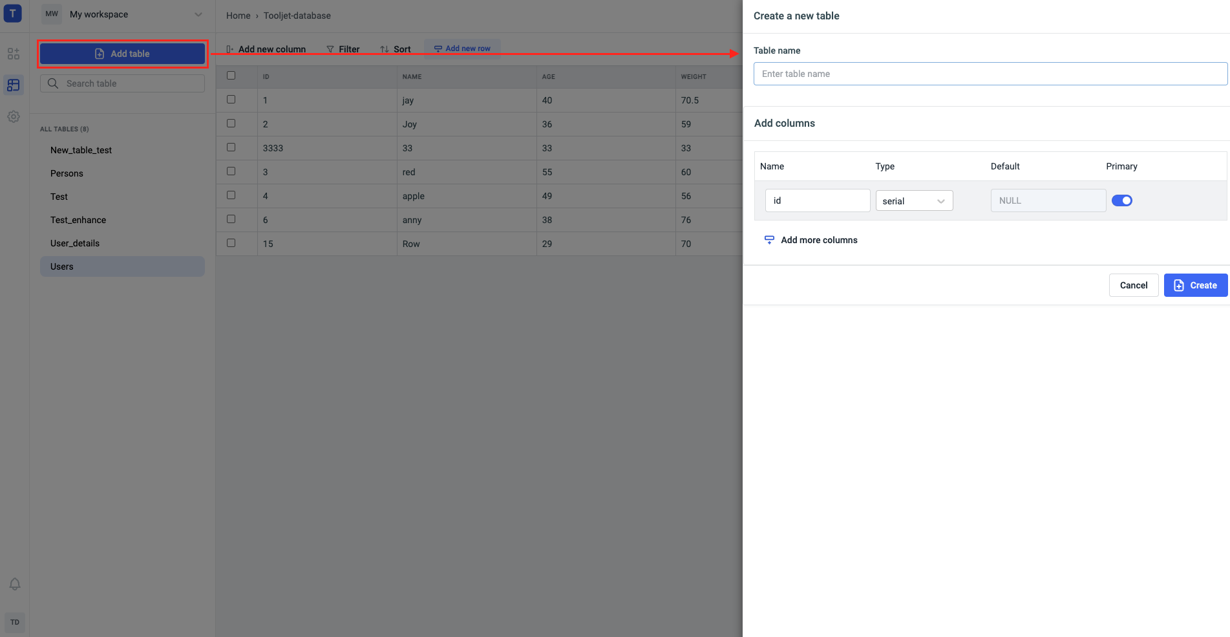Tick the checkbox for row apple
Viewport: 1230px width, 637px height.
231,195
